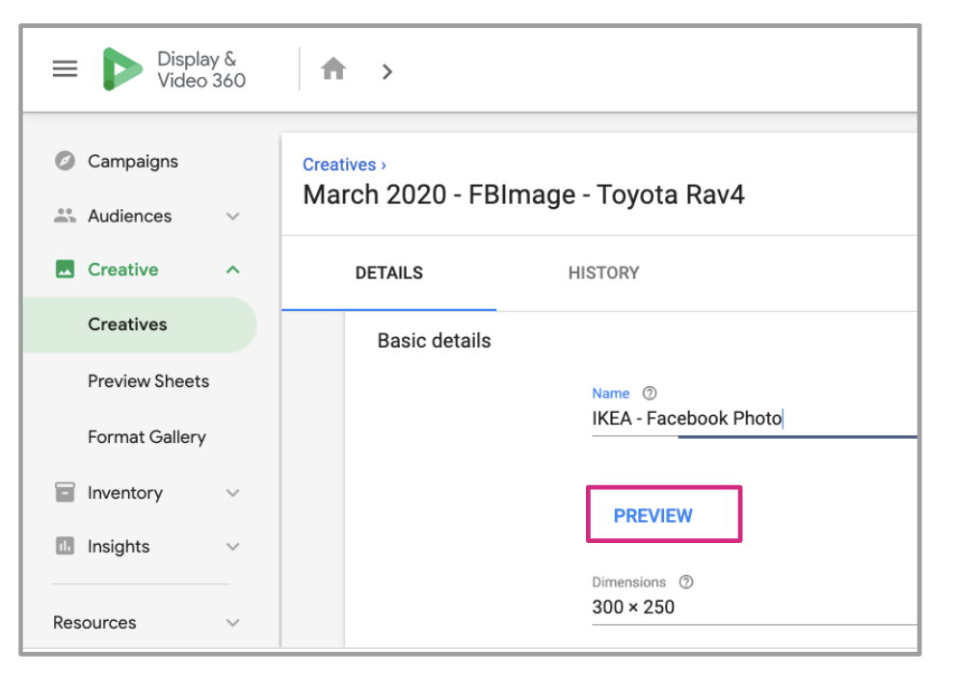Expand the Resources section chevron
Image resolution: width=957 pixels, height=699 pixels.
click(x=232, y=623)
